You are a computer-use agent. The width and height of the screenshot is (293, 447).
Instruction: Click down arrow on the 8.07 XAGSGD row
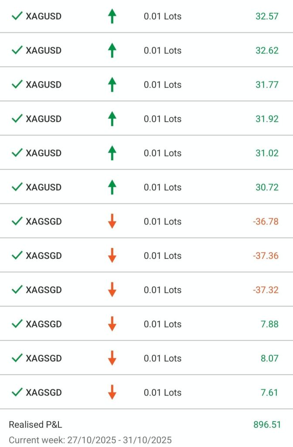point(112,358)
